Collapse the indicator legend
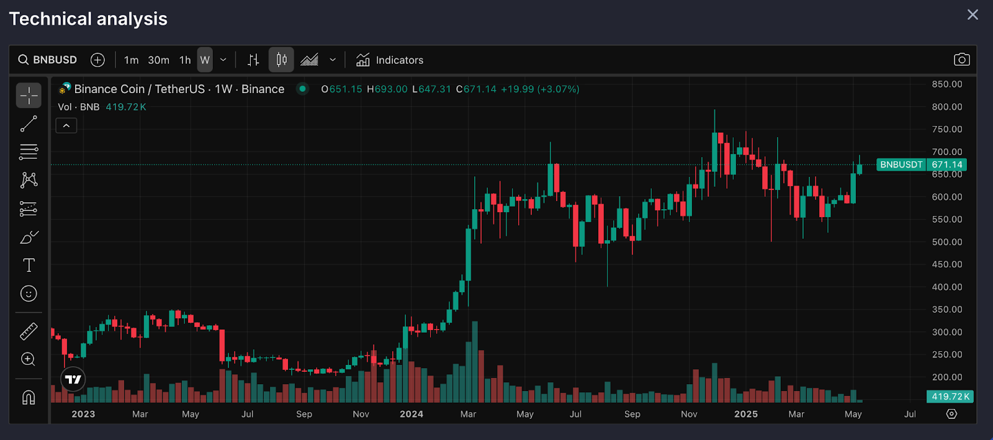Screen dimensions: 993x440 coord(66,126)
